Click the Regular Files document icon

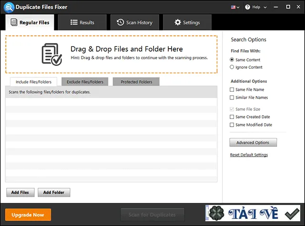[x=14, y=22]
